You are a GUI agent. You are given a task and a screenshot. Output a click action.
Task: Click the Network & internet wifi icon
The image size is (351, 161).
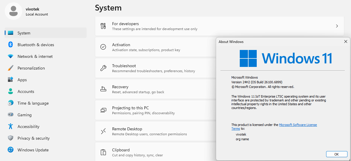tap(11, 56)
